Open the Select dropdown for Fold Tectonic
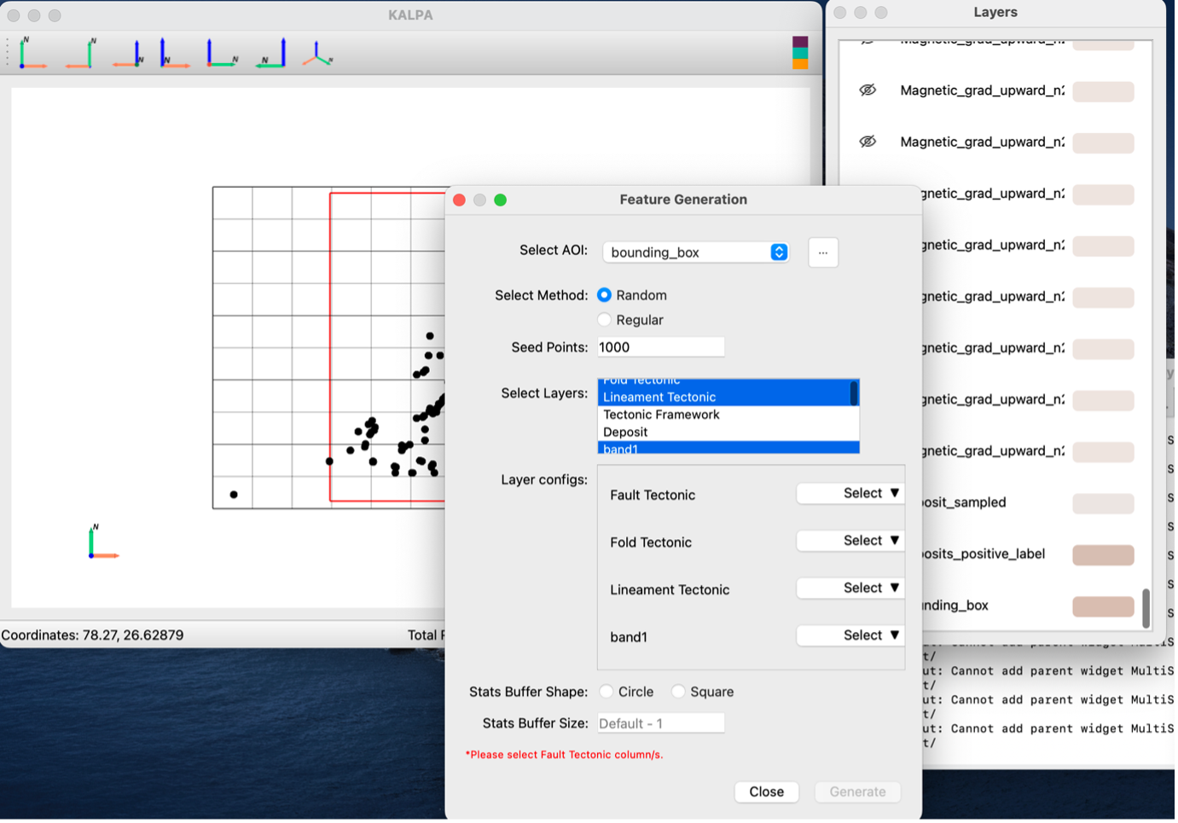 [850, 541]
